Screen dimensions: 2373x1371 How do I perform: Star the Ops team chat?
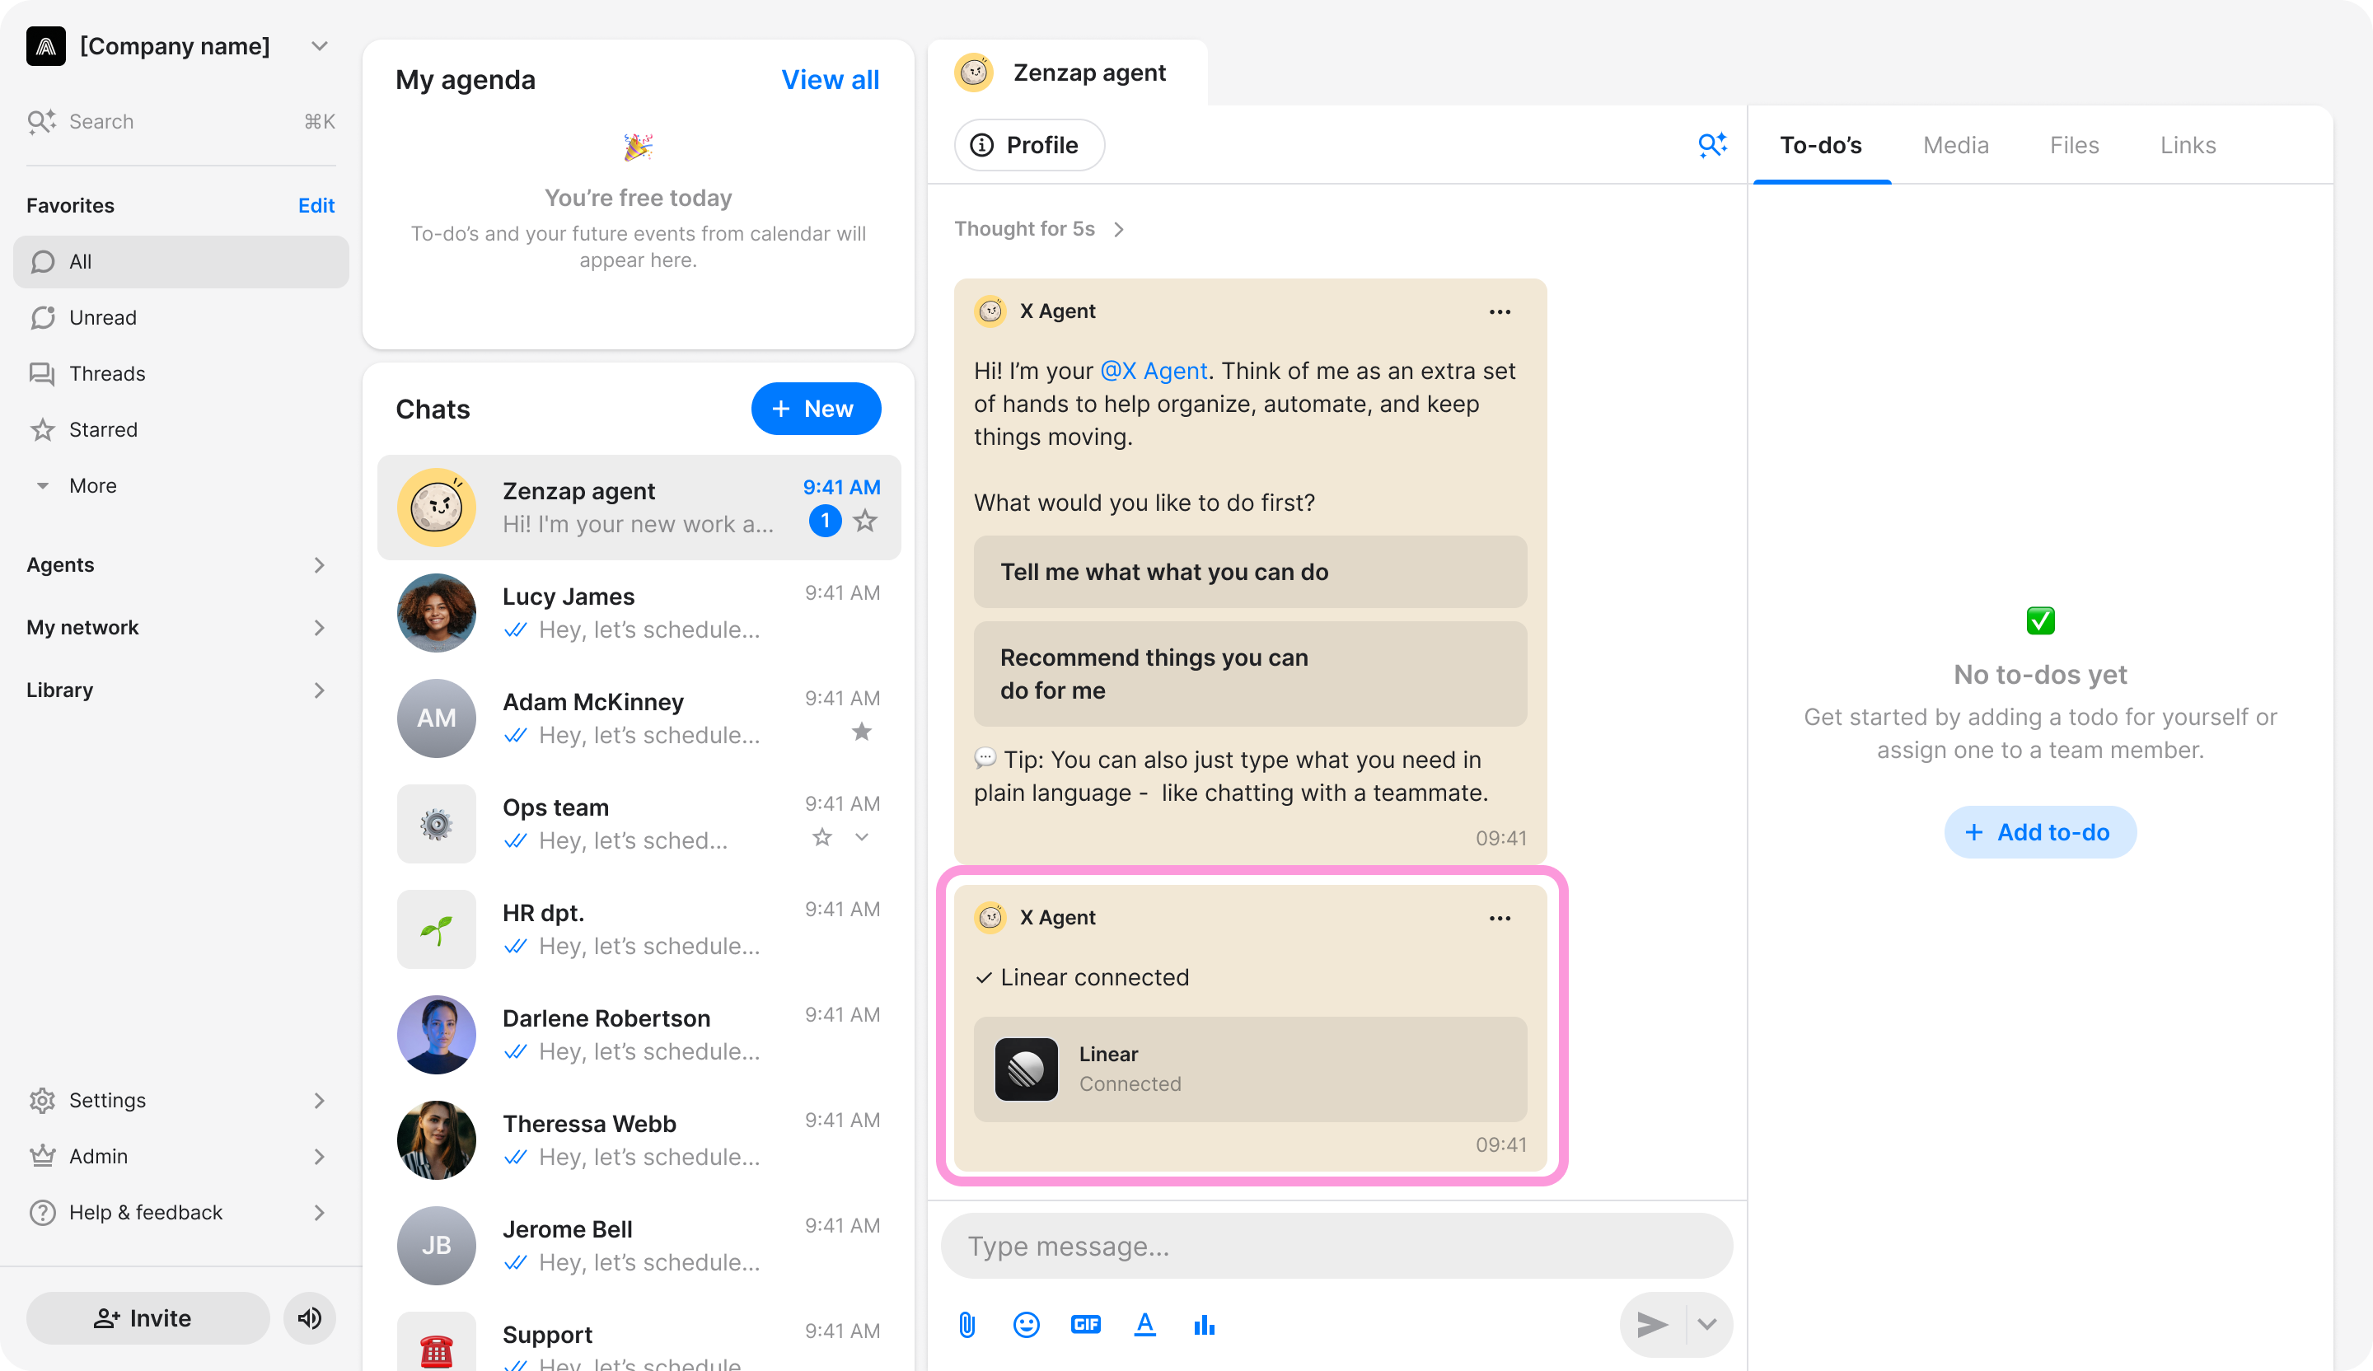pos(822,837)
